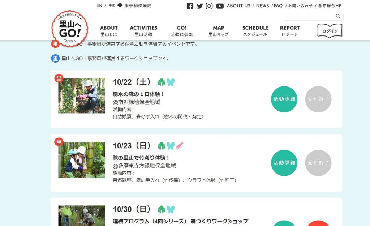This screenshot has height=226, width=370.
Task: Click the 里山へGO! logo
Action: click(x=70, y=28)
